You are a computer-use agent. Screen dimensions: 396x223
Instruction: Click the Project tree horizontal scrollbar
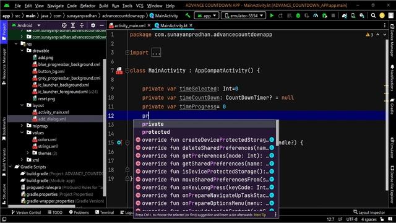pyautogui.click(x=41, y=206)
